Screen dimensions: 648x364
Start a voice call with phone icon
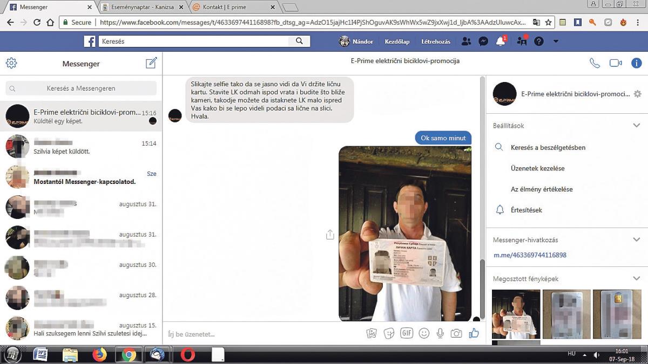595,63
